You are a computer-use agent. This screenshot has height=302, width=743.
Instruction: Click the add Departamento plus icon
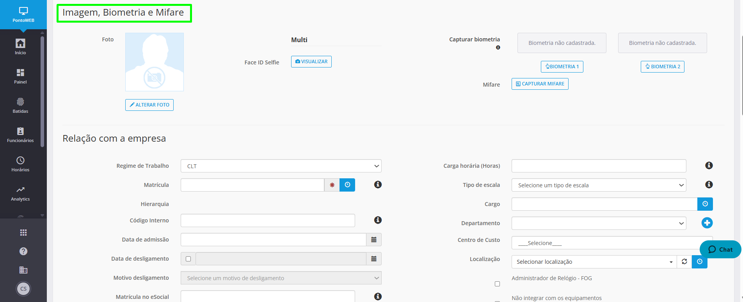coord(707,223)
